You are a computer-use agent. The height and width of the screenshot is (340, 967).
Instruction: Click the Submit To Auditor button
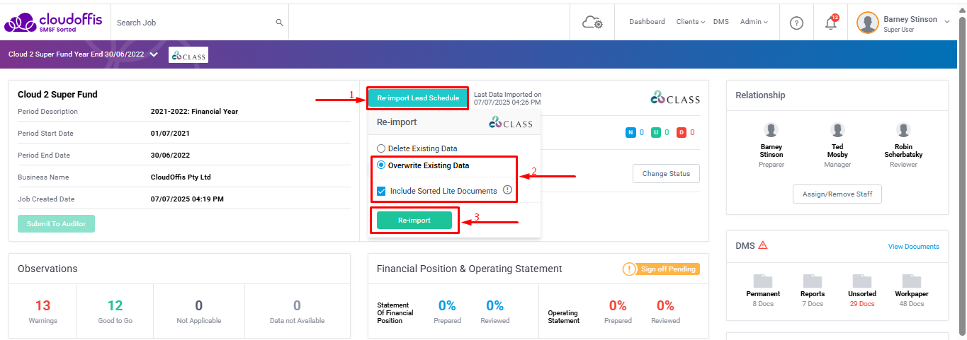(56, 223)
